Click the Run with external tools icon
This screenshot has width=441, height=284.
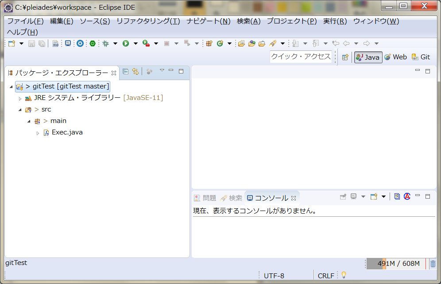coord(146,43)
